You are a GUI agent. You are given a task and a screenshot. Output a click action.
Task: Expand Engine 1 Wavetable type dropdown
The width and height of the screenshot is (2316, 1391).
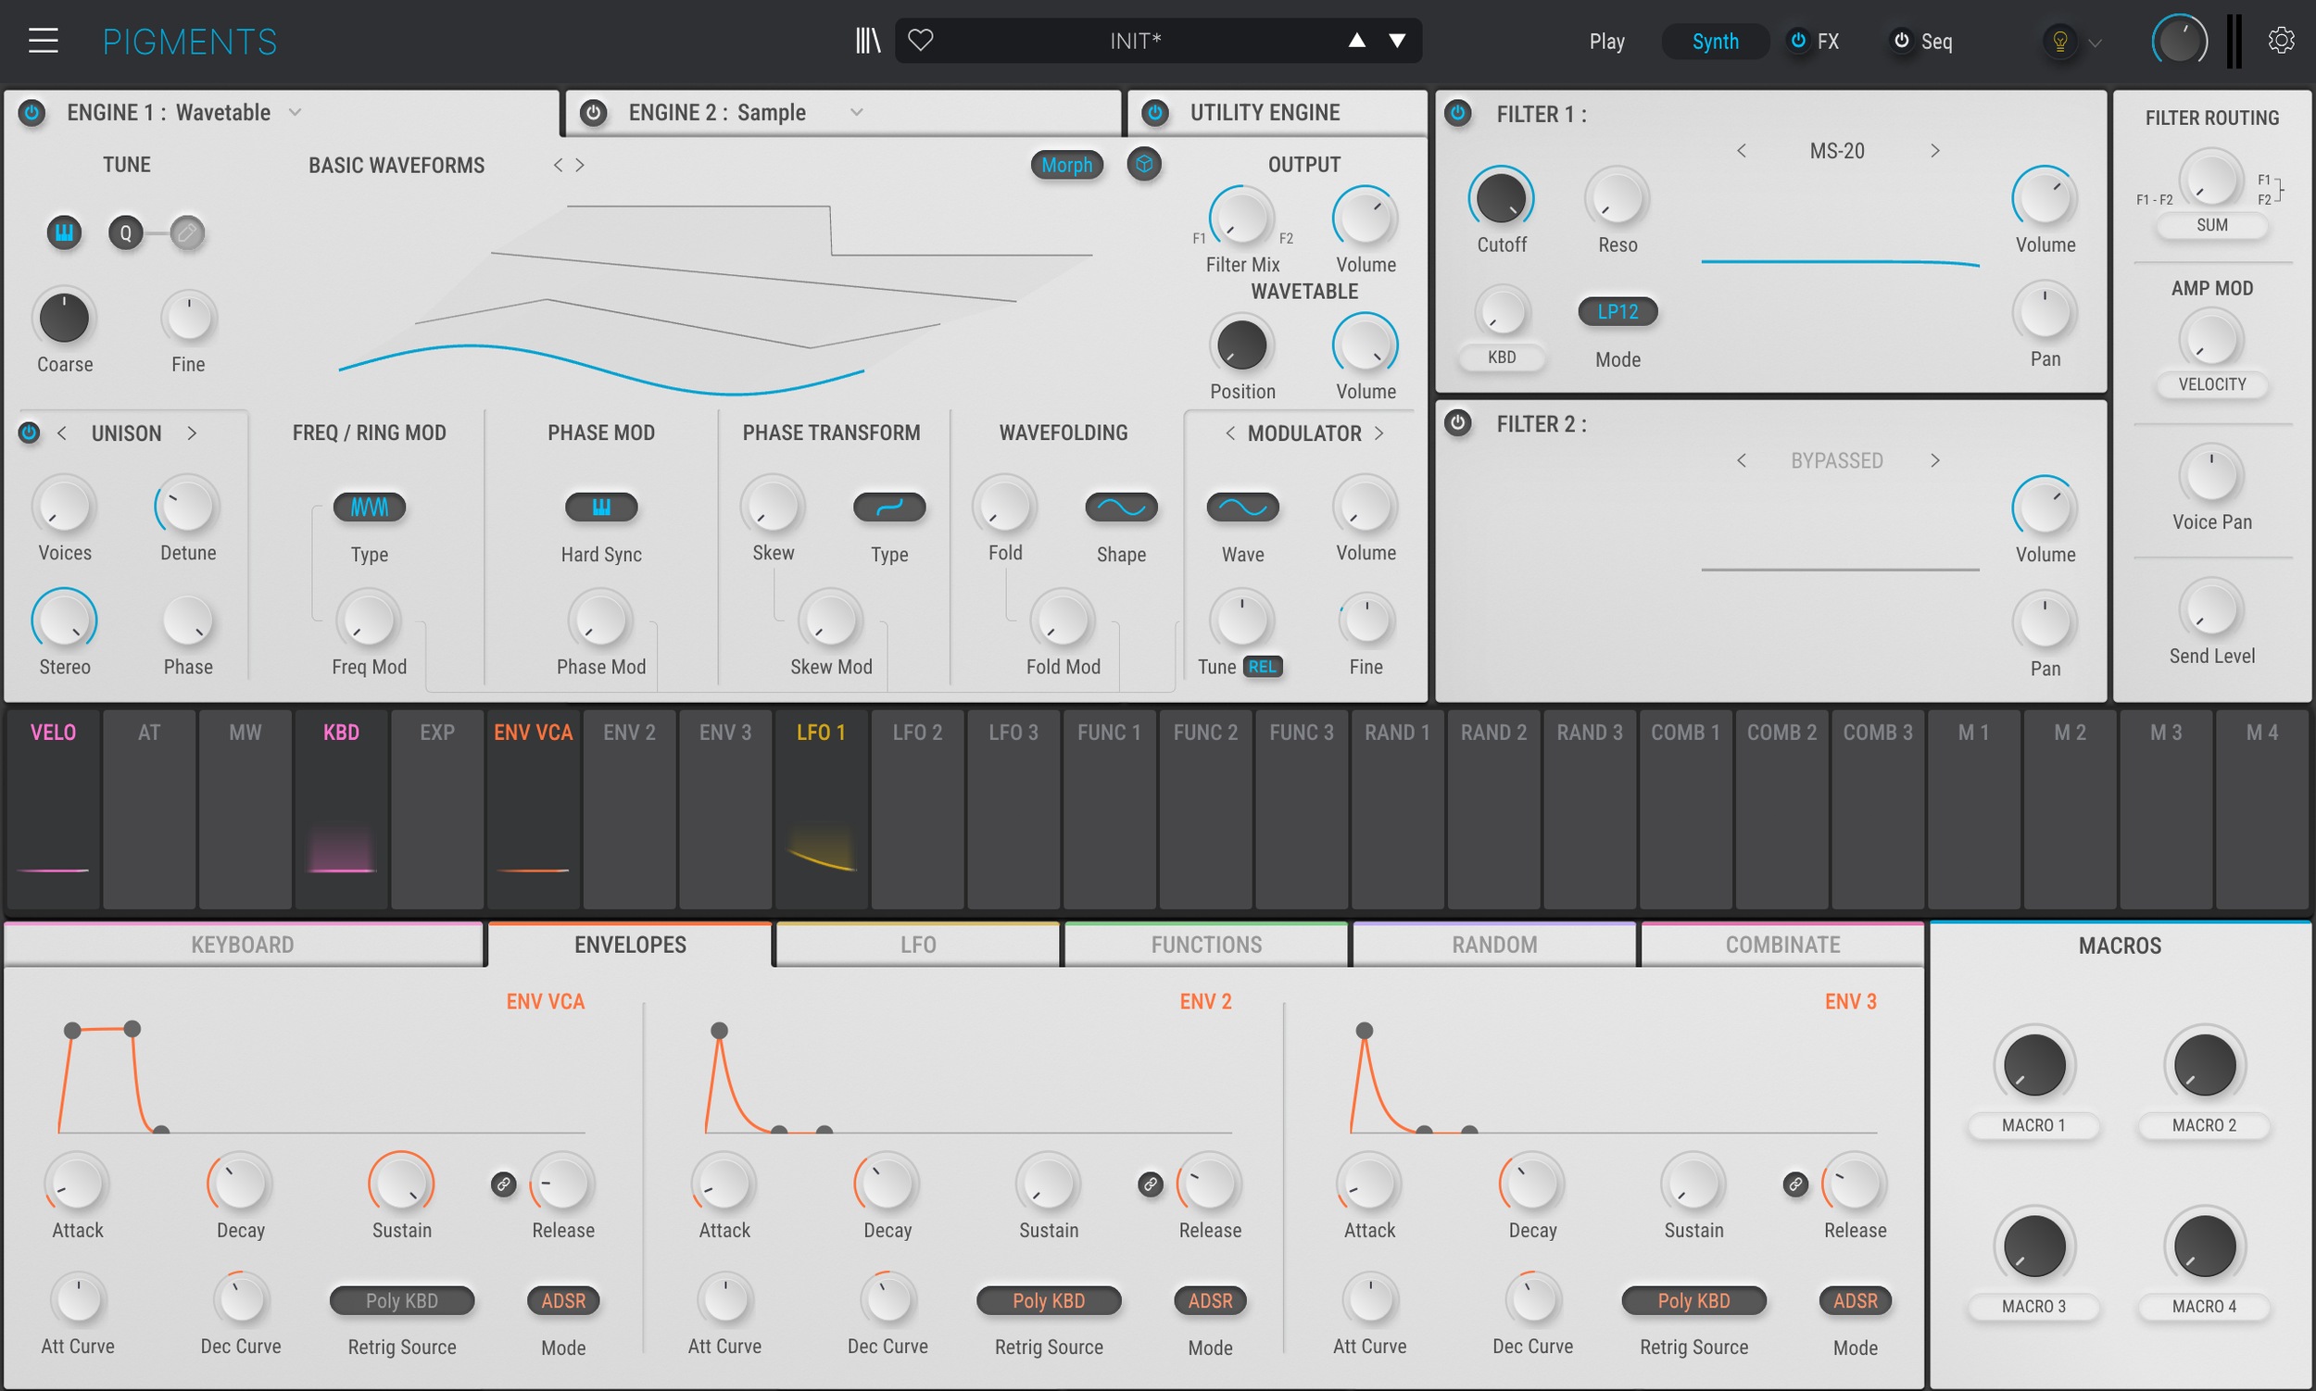point(296,112)
